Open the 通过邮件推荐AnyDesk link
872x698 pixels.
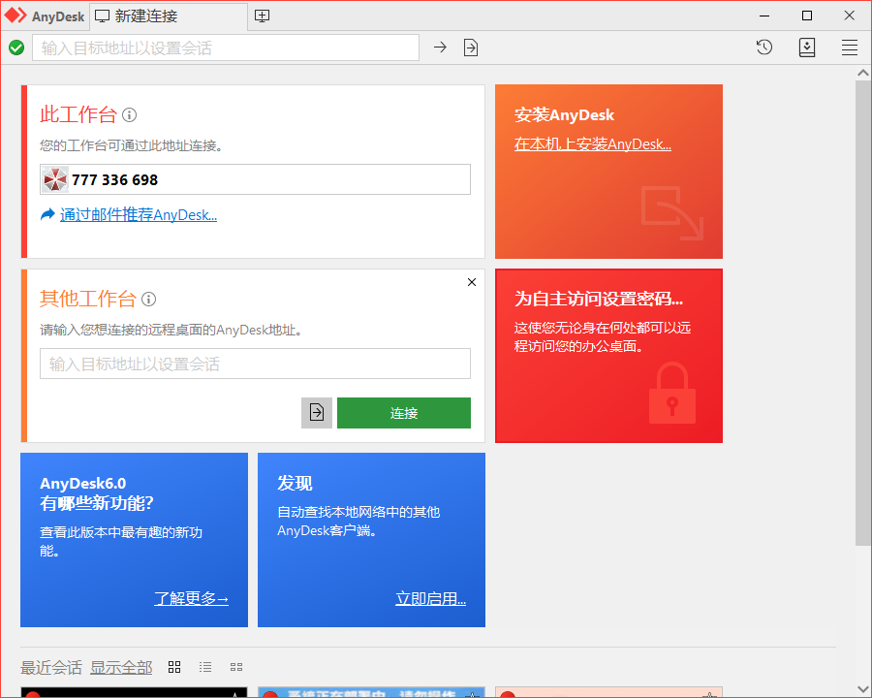[x=138, y=215]
